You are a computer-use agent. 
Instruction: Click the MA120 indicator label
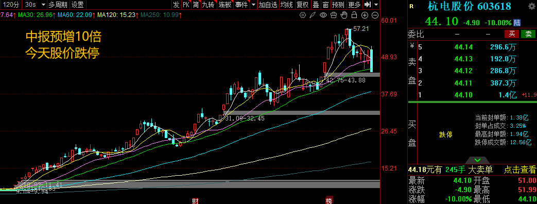[x=117, y=15]
